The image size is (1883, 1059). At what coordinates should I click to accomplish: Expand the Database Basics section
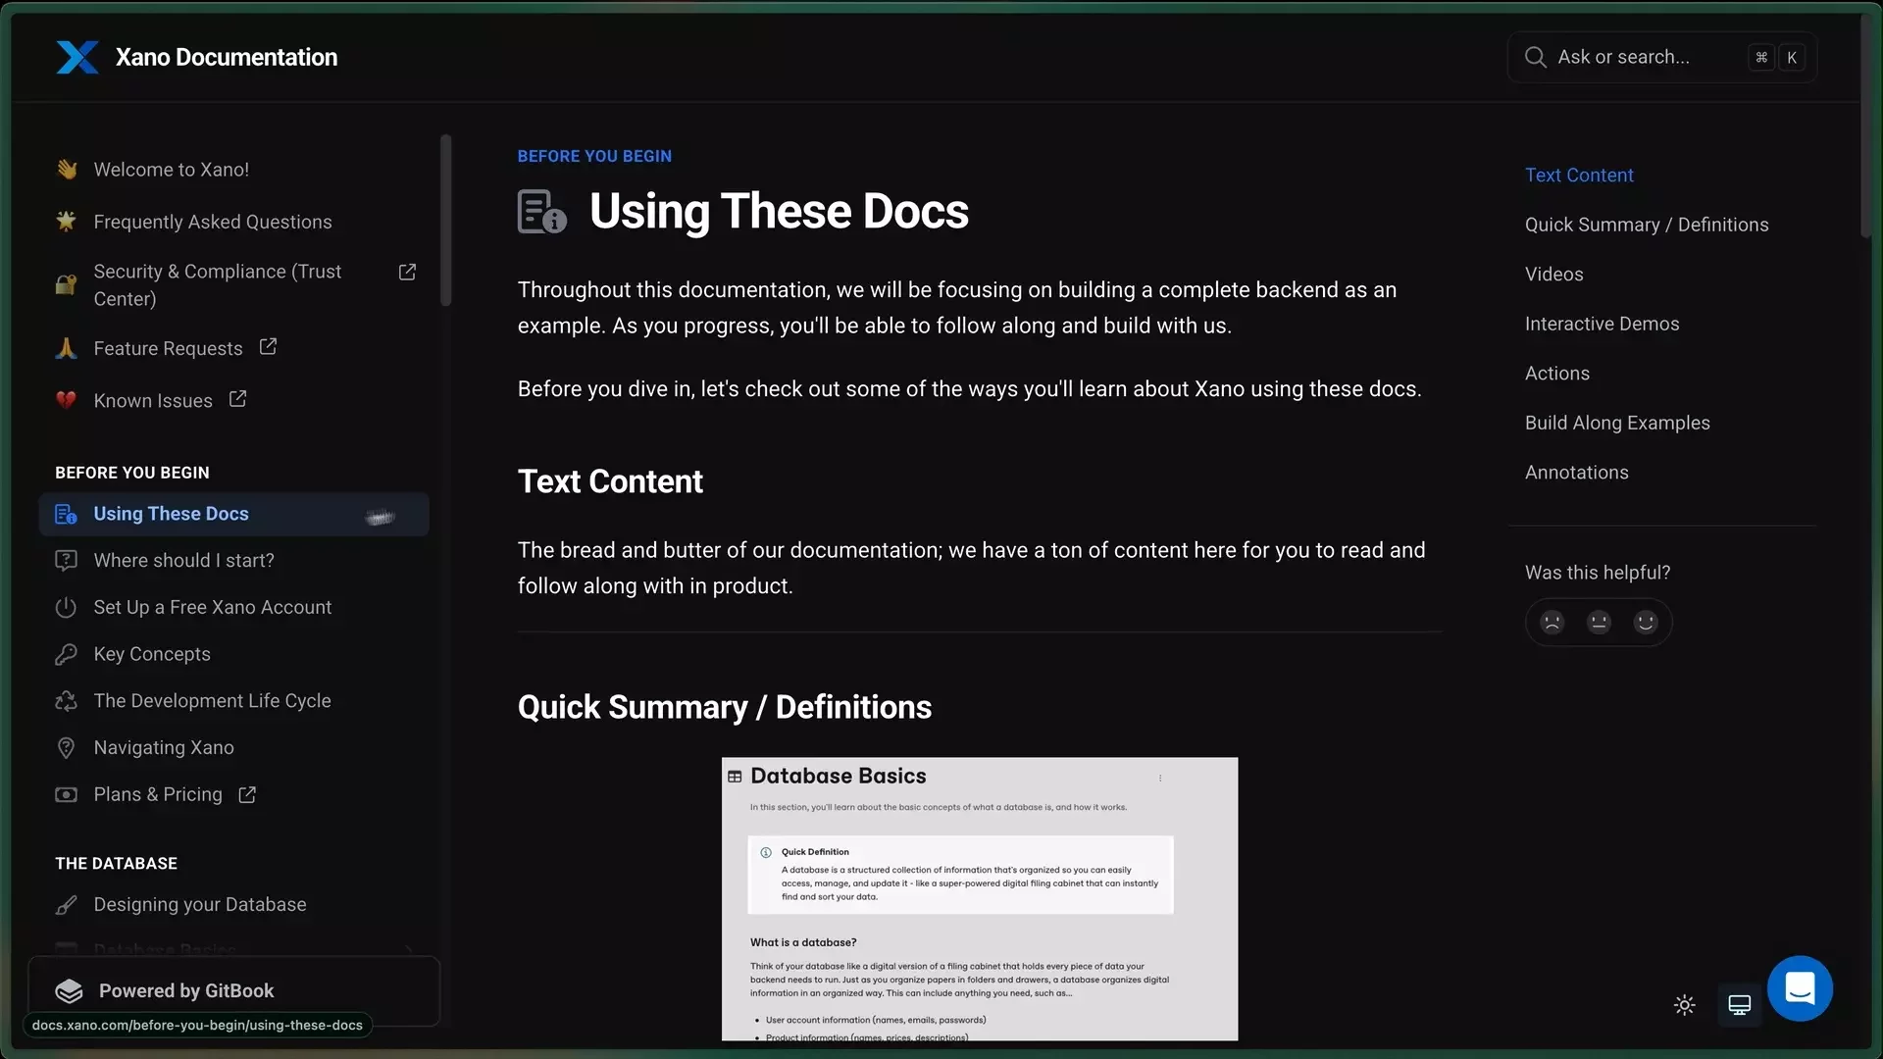click(x=410, y=947)
